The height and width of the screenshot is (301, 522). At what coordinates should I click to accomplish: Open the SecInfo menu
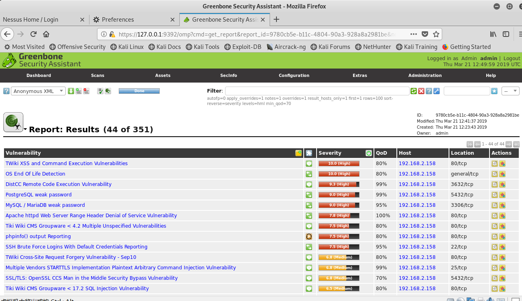[x=229, y=75]
